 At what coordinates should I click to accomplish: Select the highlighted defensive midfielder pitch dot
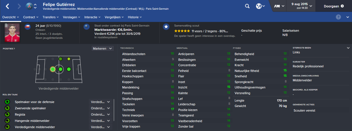pos(53,69)
